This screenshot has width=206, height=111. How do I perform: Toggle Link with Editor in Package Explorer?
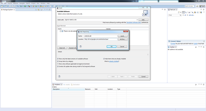(x=38, y=10)
